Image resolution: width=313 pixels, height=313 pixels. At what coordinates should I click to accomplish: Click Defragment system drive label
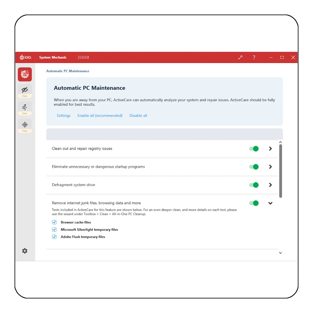point(73,185)
